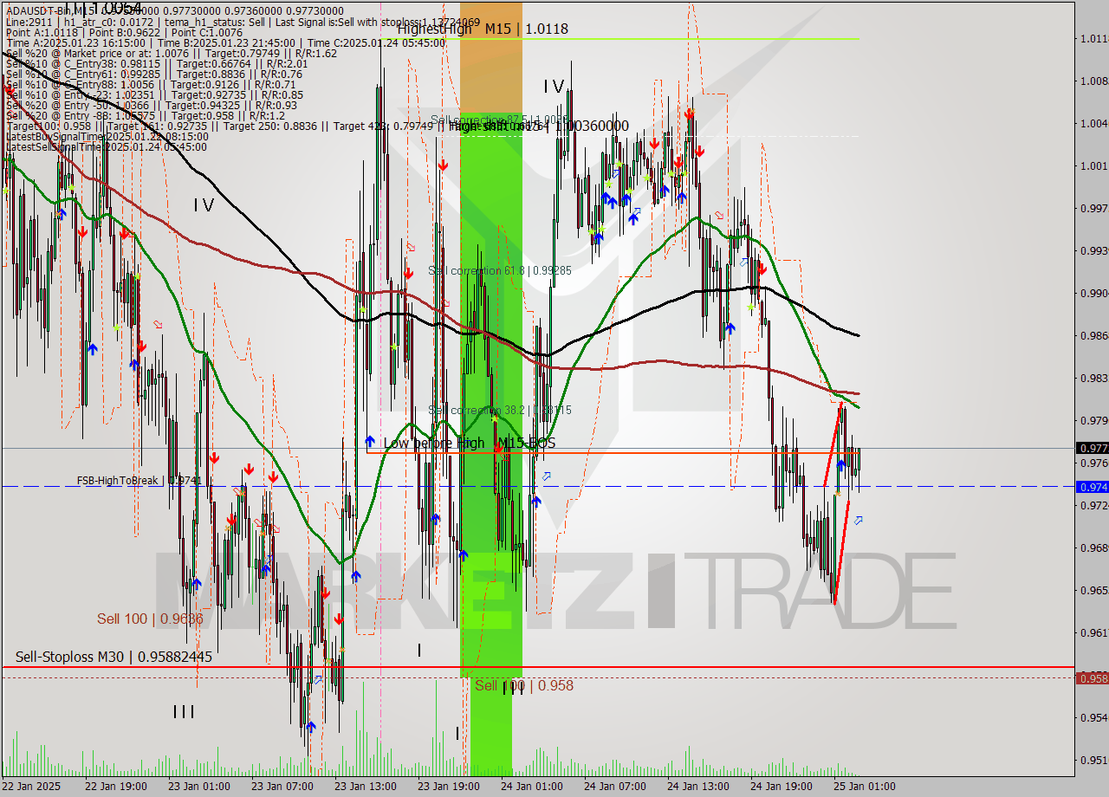
Task: Click the 0.968 price axis value
Action: coord(1093,548)
